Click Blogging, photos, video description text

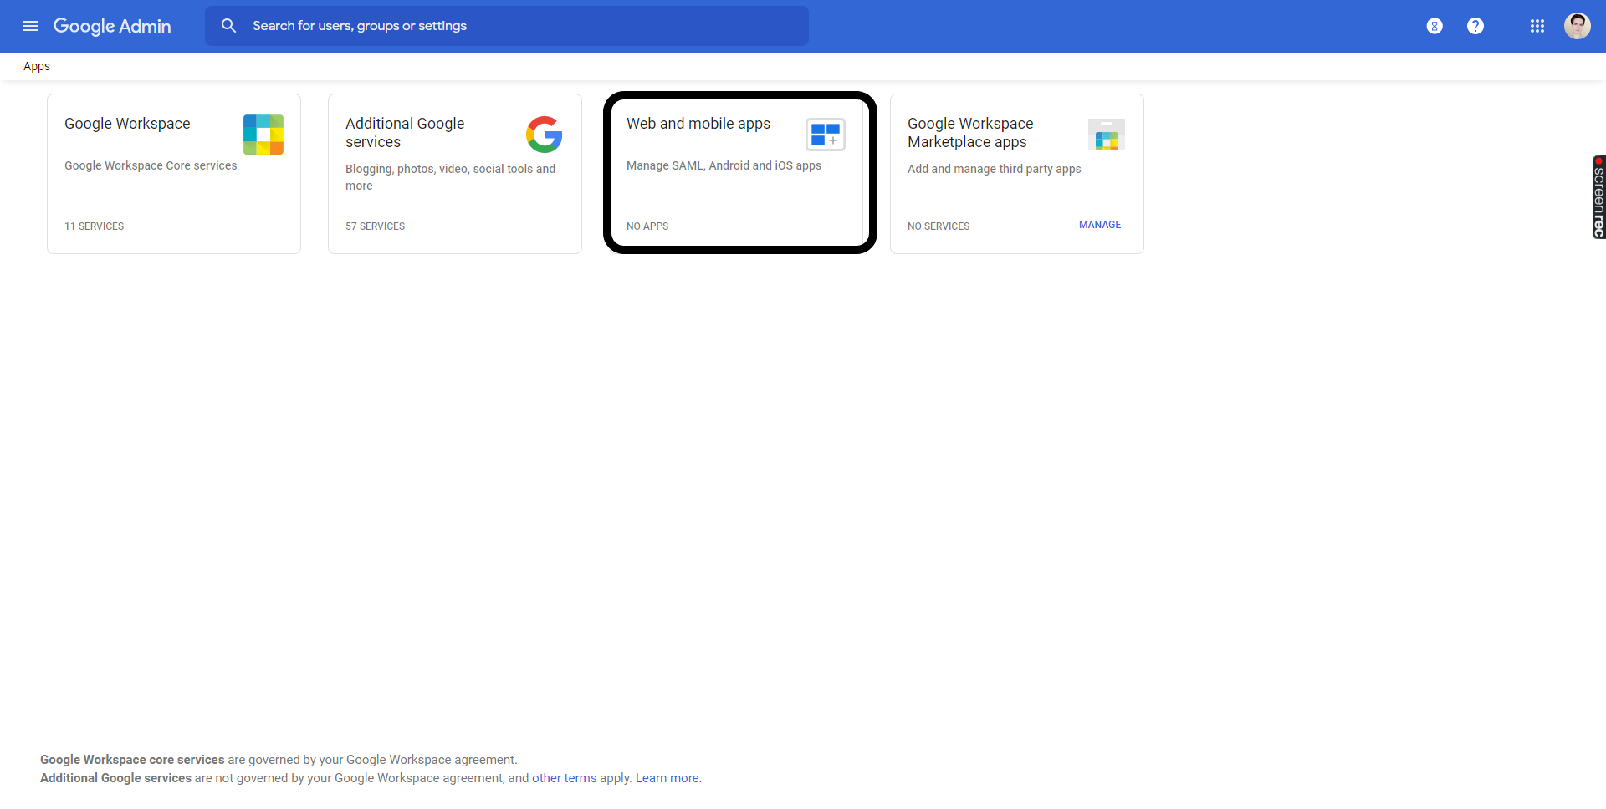451,177
